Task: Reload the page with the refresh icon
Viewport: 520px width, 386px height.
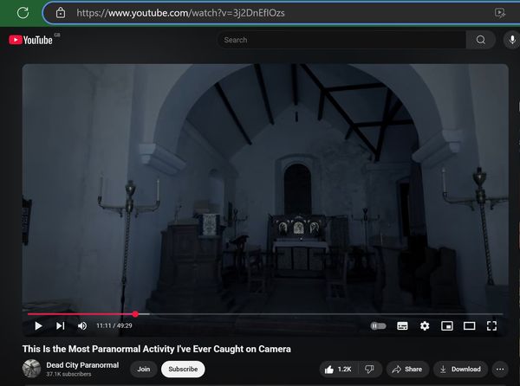Action: pos(23,13)
